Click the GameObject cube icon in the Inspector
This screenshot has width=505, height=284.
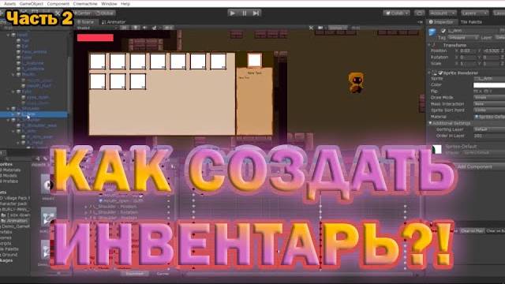point(432,32)
